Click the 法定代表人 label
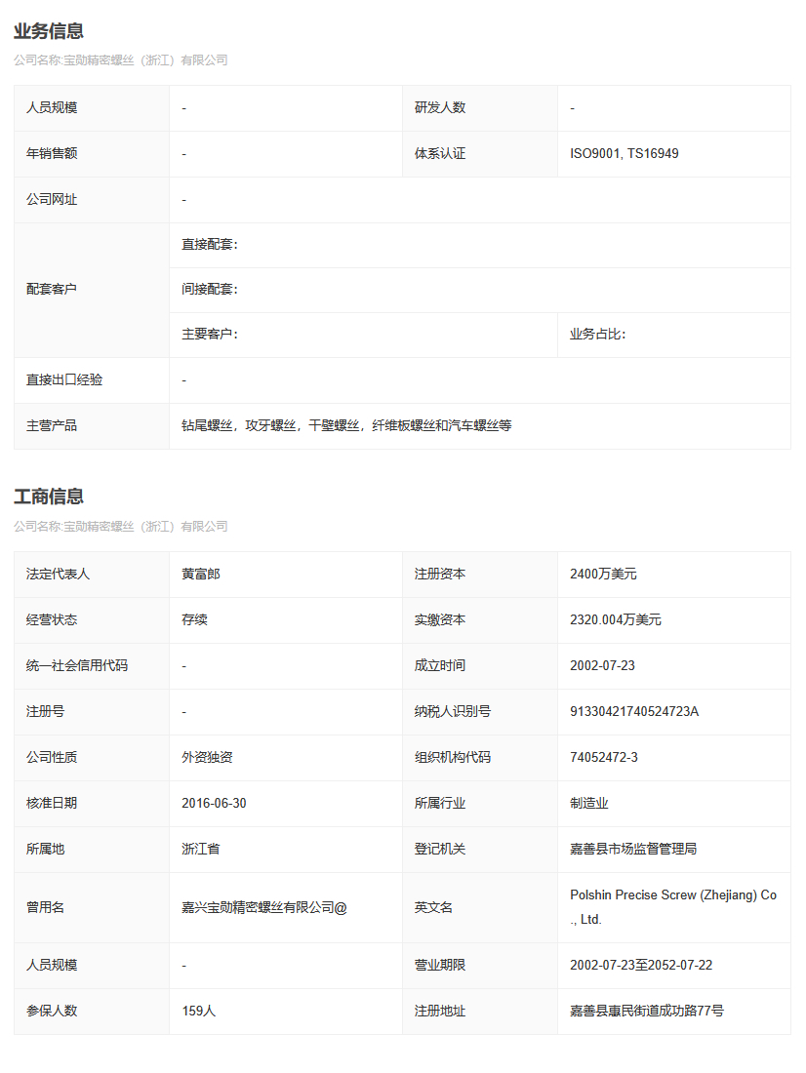 pyautogui.click(x=58, y=575)
